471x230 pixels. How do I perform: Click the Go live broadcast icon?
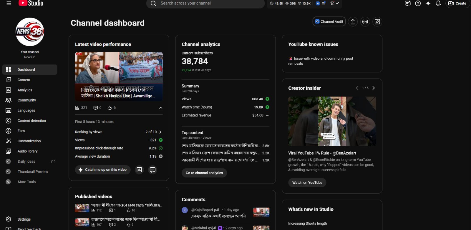365,21
